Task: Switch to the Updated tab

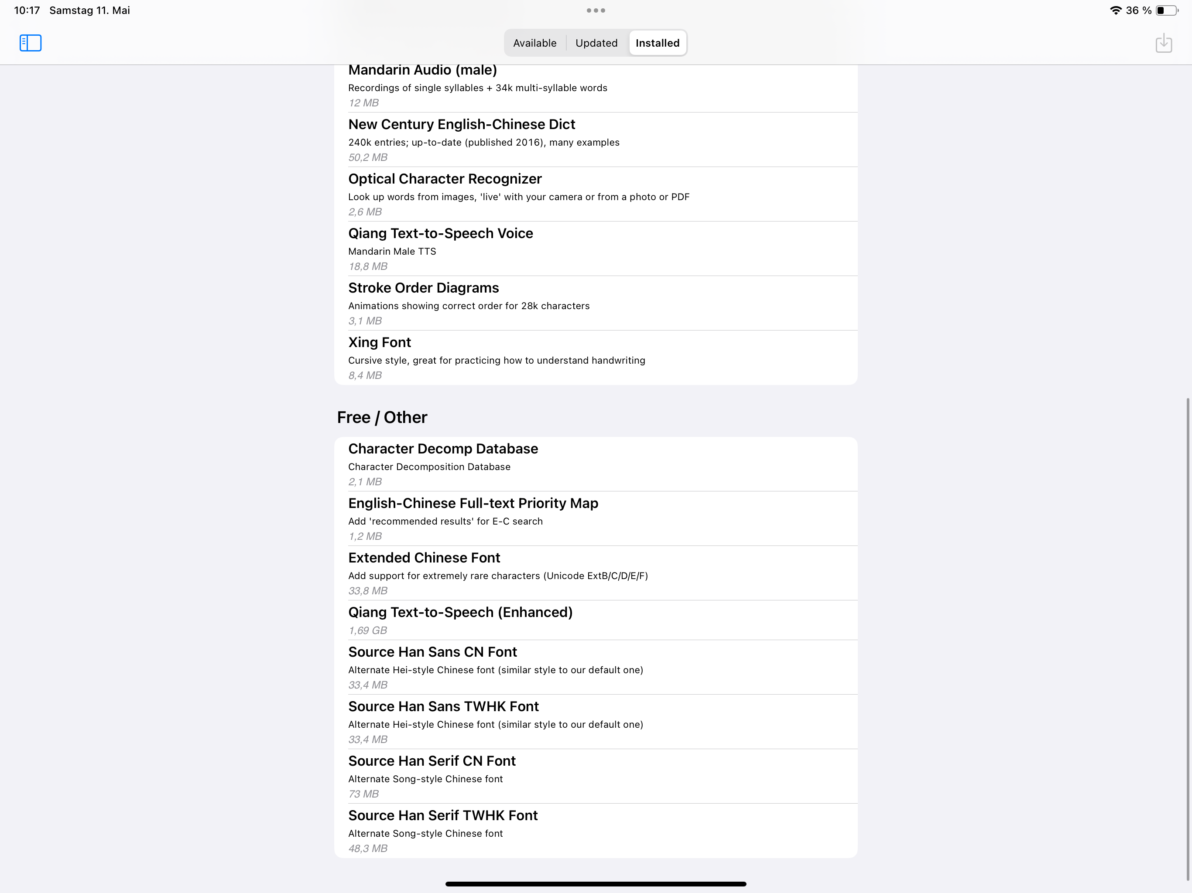Action: click(596, 43)
